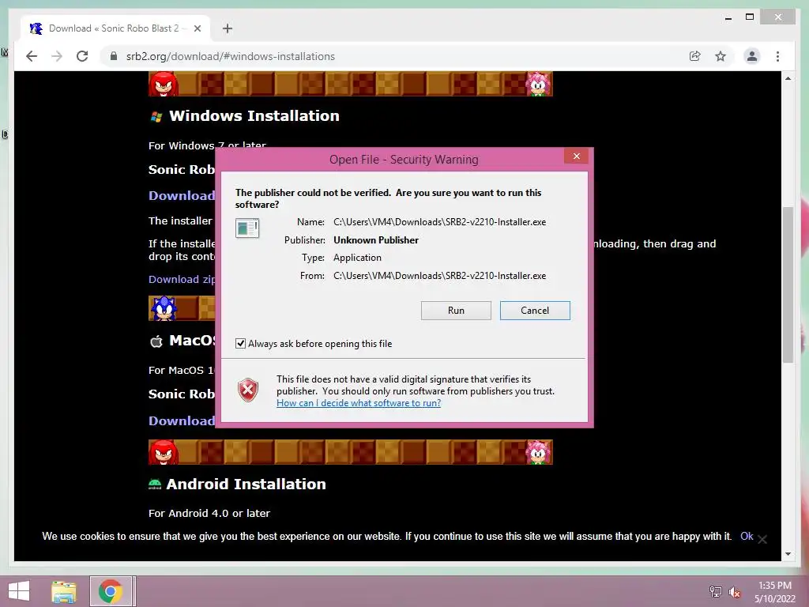This screenshot has height=607, width=809.
Task: Open File Explorer from the taskbar
Action: tap(64, 591)
